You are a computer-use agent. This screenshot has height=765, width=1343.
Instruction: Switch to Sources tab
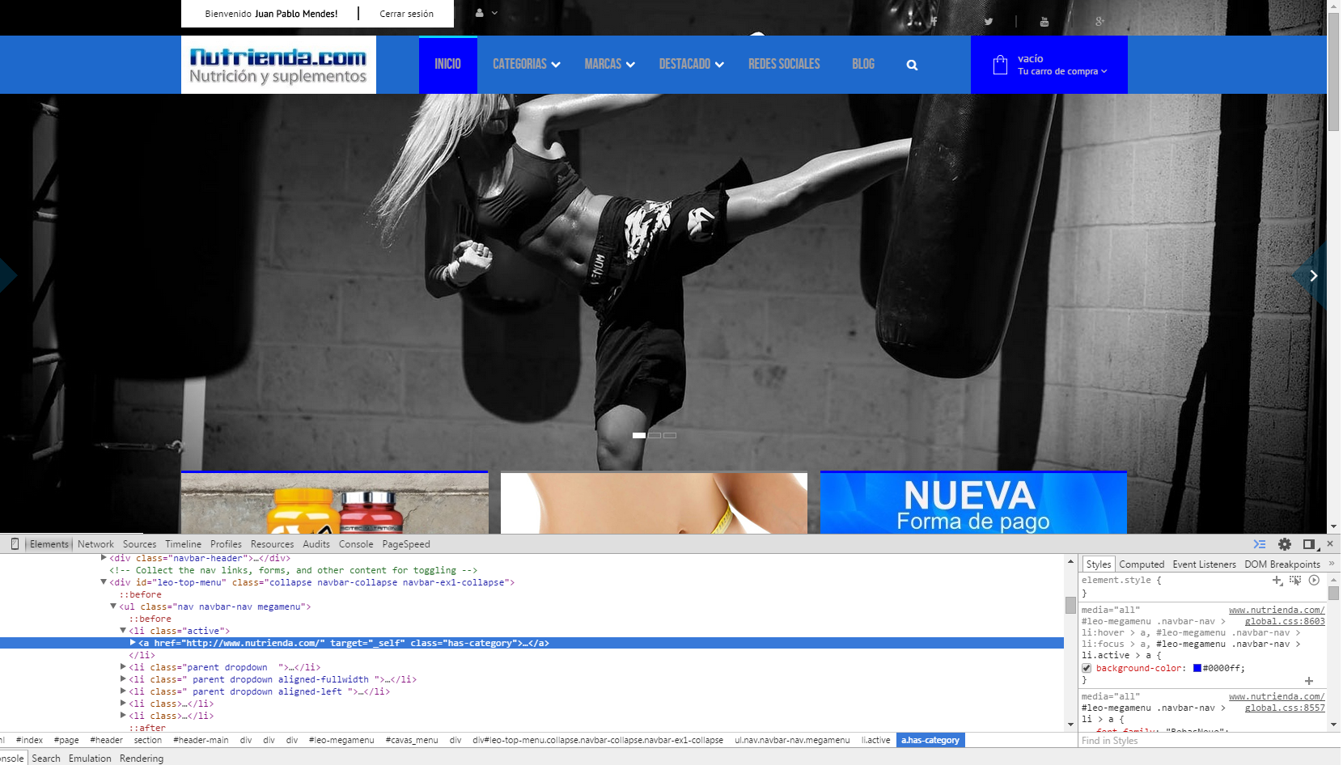pyautogui.click(x=139, y=544)
